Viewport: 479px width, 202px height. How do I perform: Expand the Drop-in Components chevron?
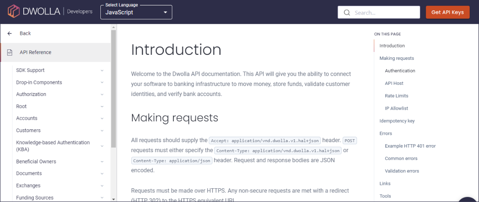[102, 83]
